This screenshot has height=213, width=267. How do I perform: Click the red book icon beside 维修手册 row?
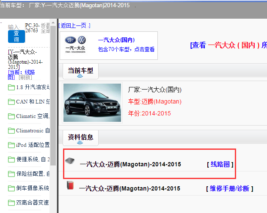pyautogui.click(x=70, y=185)
